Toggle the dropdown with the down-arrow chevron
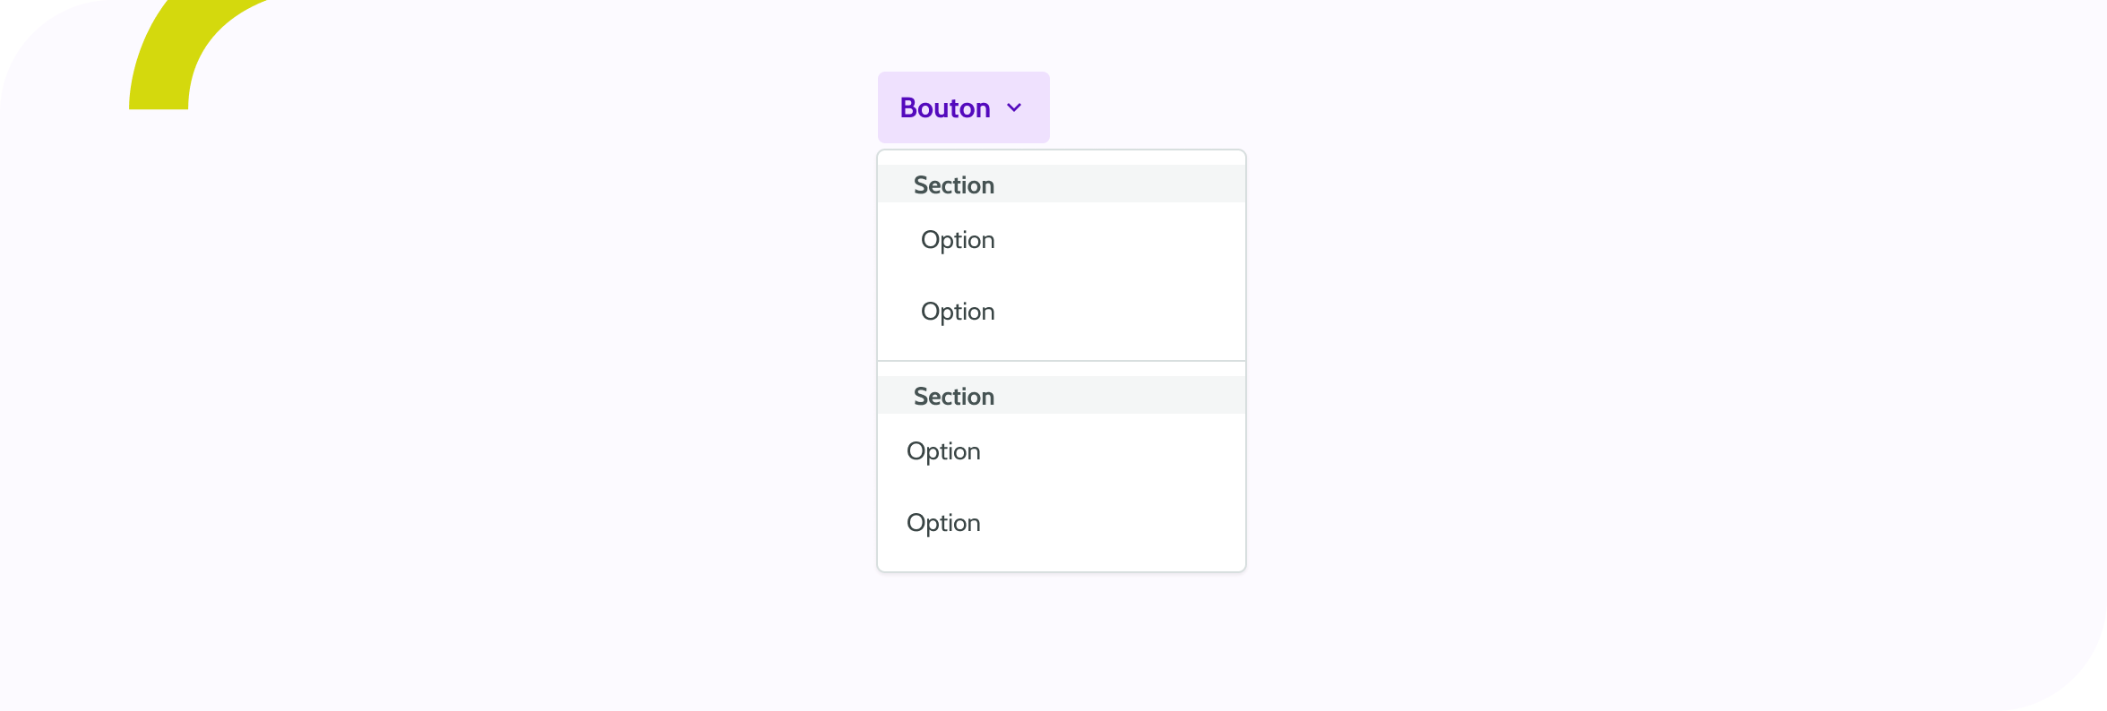This screenshot has height=711, width=2107. 1014,108
